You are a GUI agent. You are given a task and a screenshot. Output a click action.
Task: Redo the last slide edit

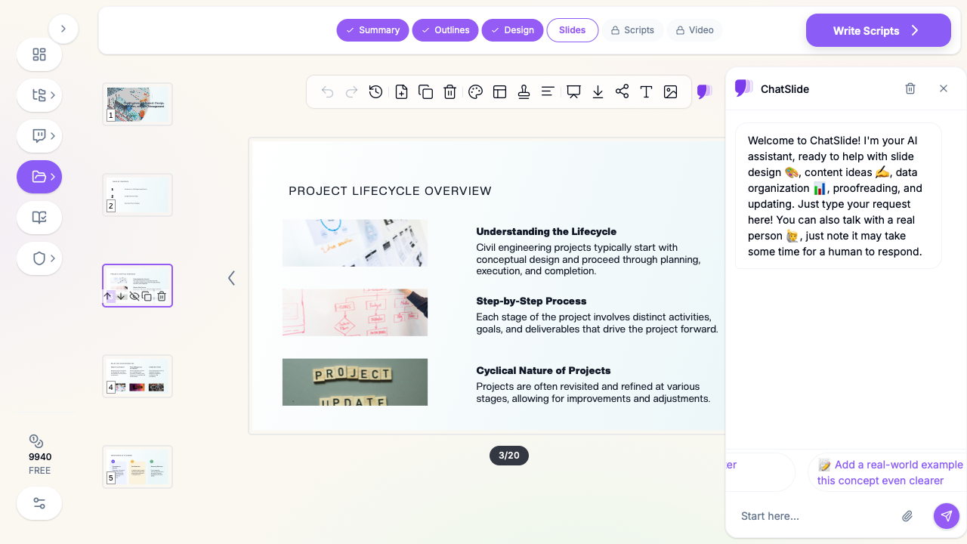(x=351, y=92)
